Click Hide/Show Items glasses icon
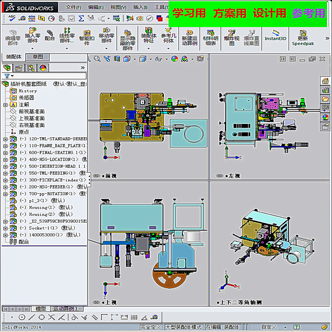Image resolution: width=332 pixels, height=332 pixels. [x=158, y=59]
